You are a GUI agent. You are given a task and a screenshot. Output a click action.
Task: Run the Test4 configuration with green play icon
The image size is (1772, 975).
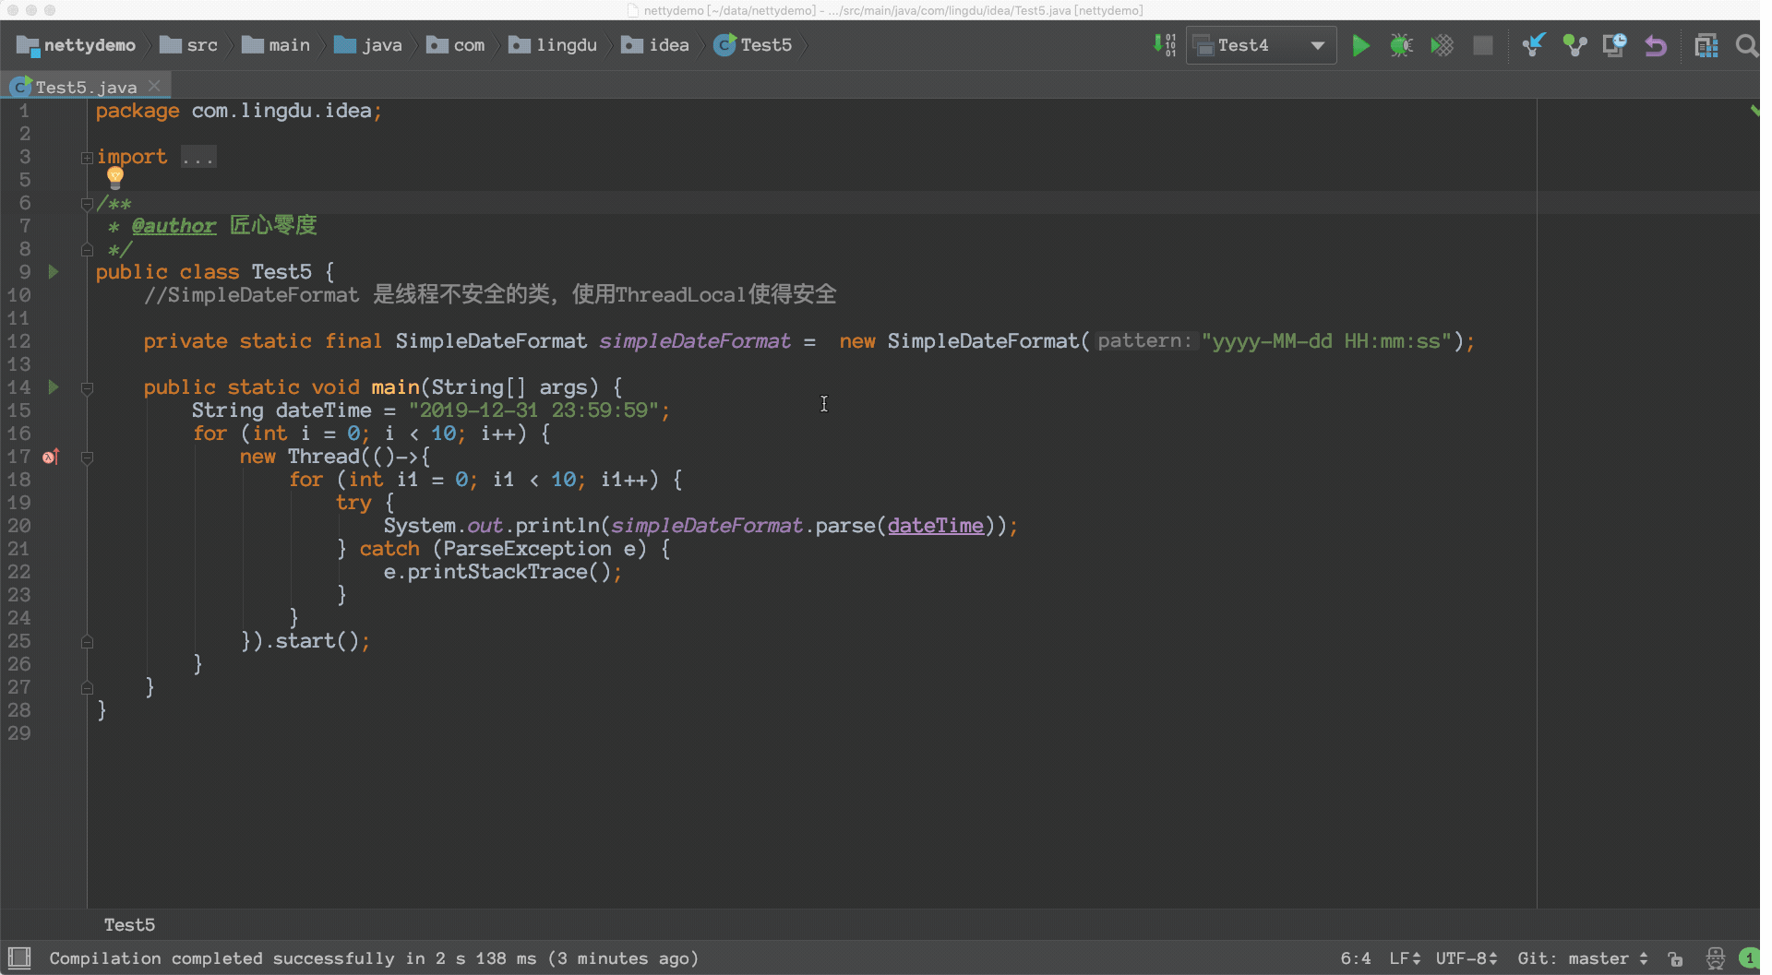pos(1360,44)
